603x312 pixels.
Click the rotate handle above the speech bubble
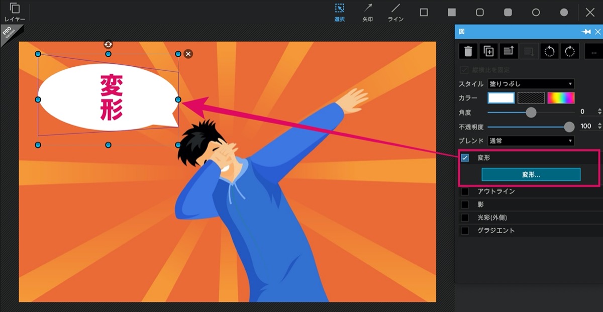tap(108, 45)
